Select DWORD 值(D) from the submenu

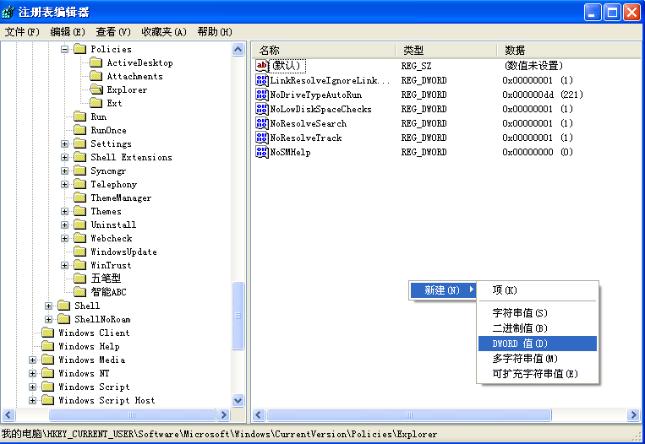pos(538,344)
